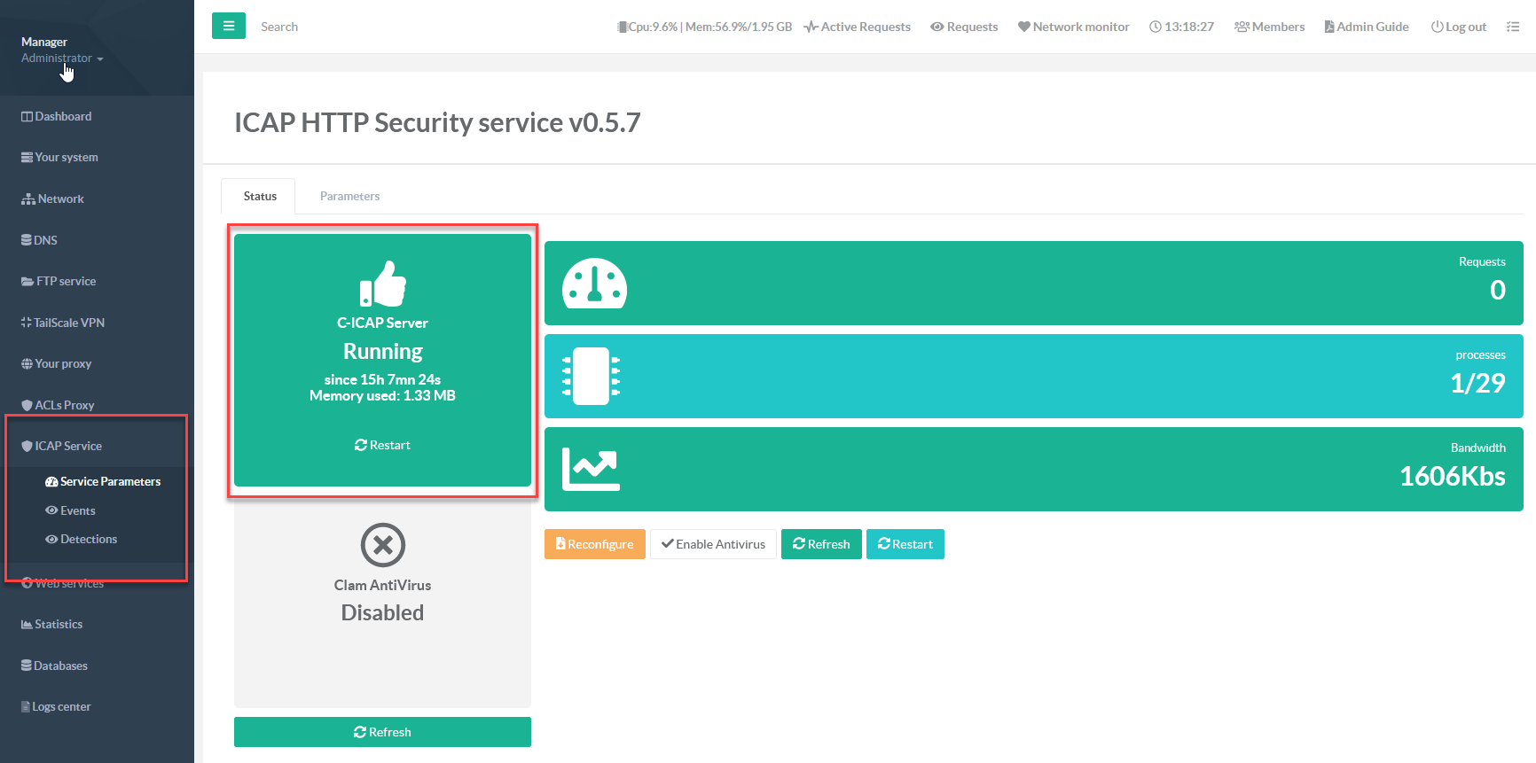Click the hamburger menu toggle button

coord(228,27)
